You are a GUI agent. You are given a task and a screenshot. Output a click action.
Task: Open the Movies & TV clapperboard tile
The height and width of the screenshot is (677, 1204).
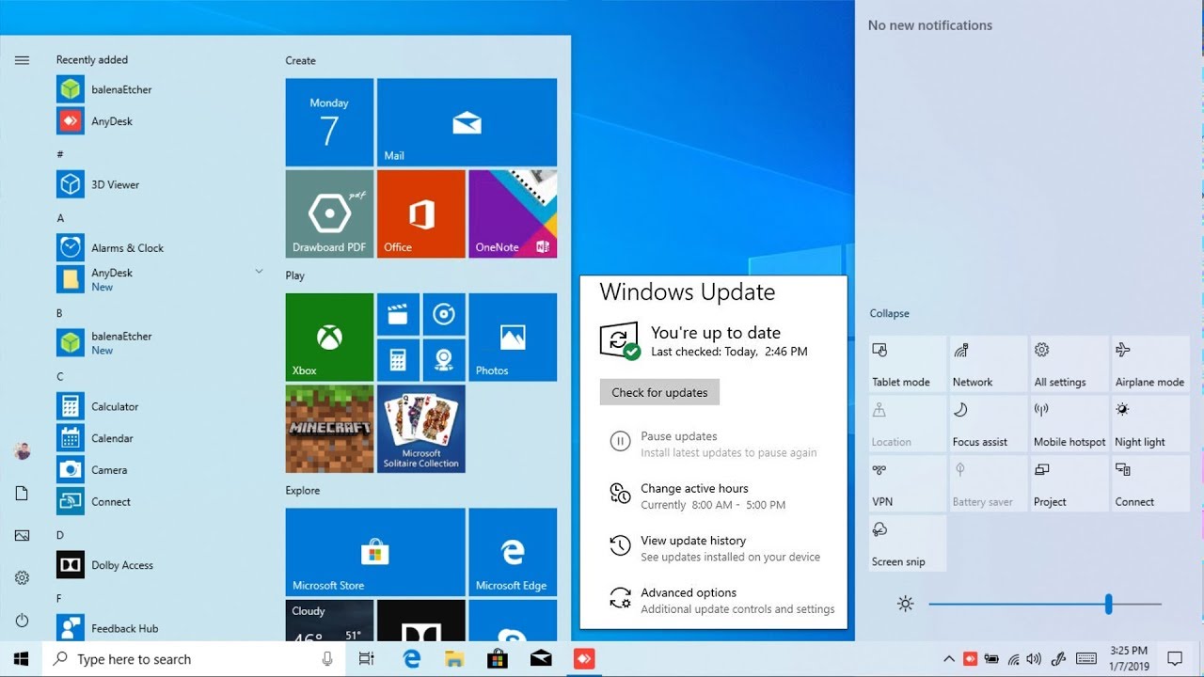398,314
